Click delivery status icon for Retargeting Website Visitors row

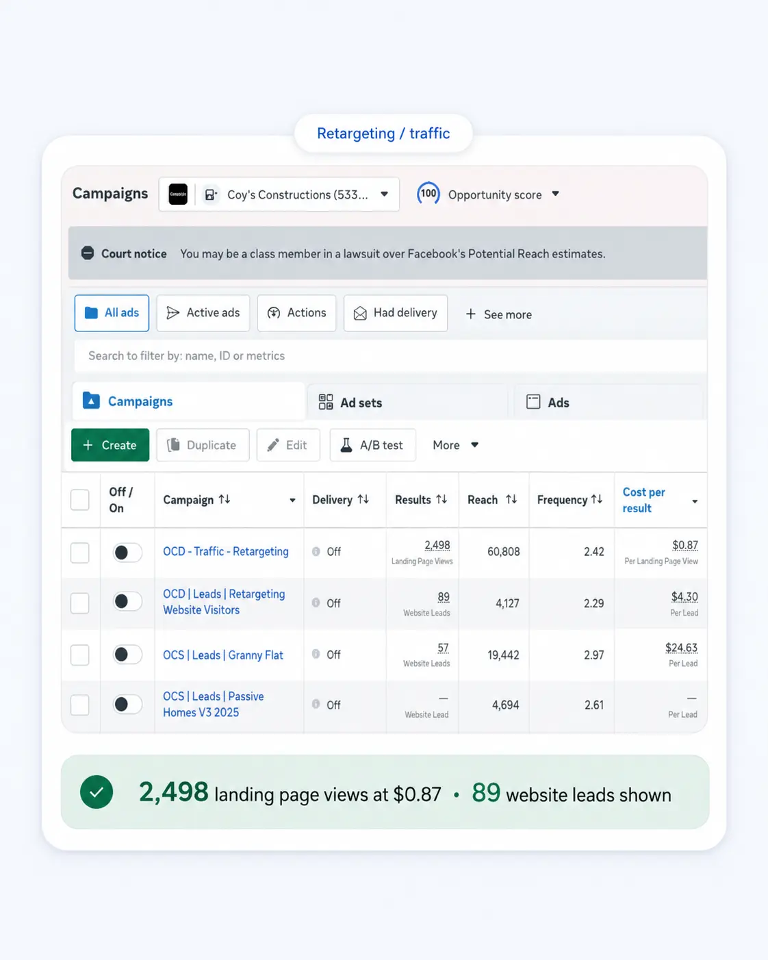[316, 603]
